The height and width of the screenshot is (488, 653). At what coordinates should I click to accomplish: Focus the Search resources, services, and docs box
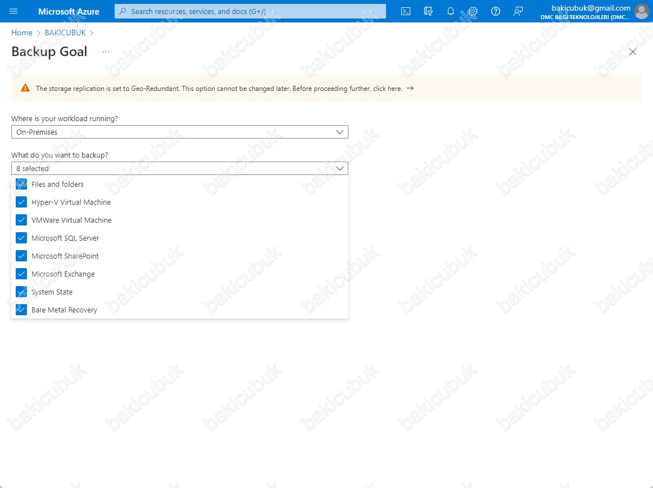point(250,11)
